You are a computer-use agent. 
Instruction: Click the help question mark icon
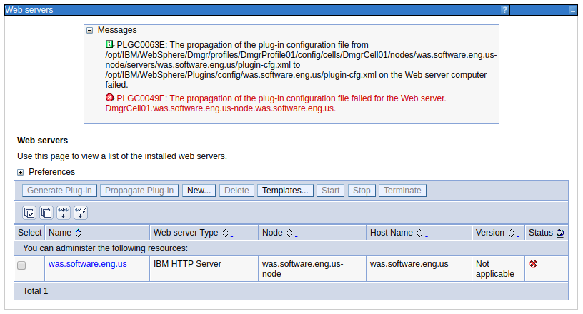tap(504, 10)
